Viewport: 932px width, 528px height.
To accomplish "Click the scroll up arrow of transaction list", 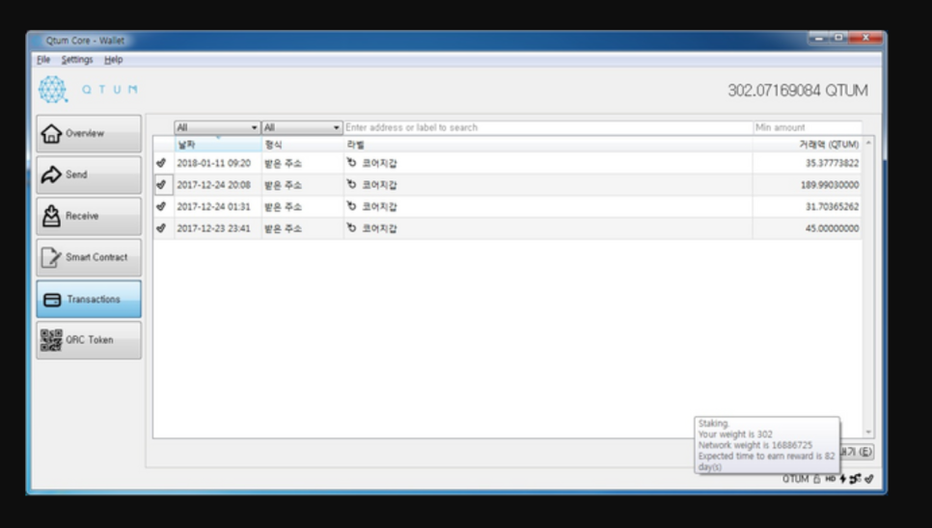I will coord(868,143).
